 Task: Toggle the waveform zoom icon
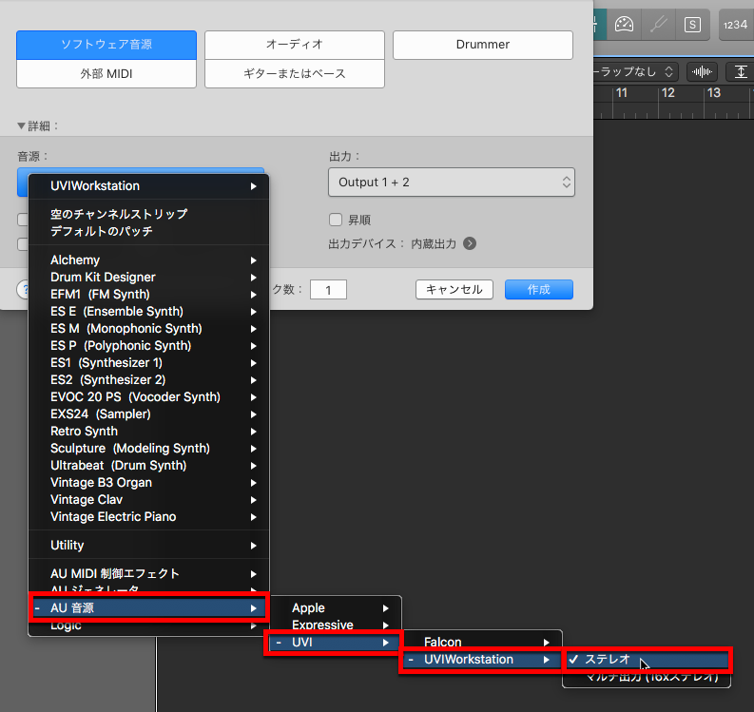click(x=702, y=72)
